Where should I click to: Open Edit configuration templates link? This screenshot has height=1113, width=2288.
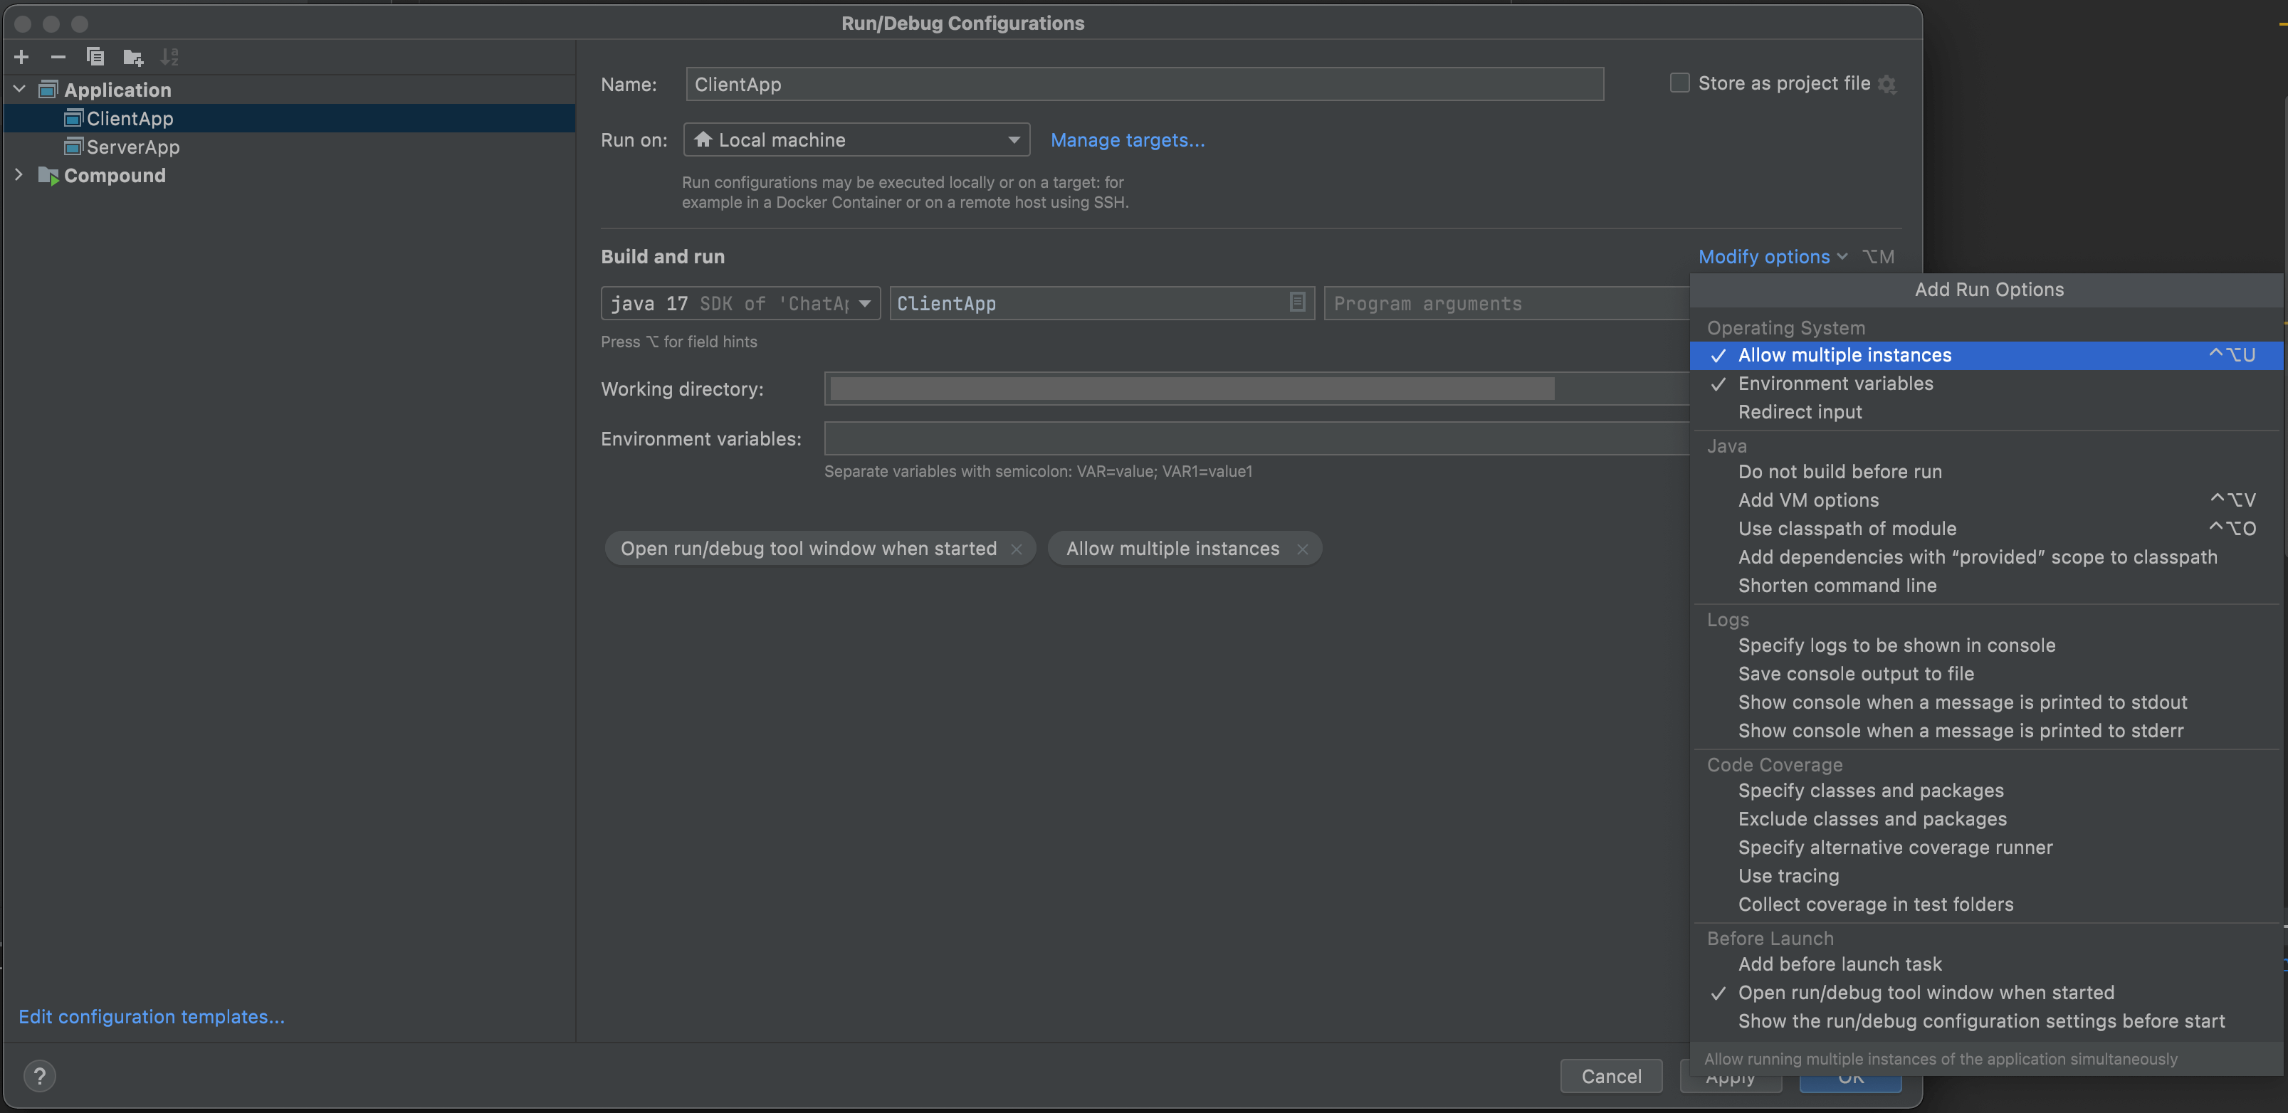152,1016
